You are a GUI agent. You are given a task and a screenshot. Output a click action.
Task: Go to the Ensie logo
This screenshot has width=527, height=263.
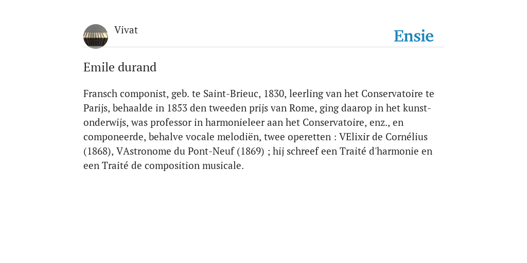point(414,36)
